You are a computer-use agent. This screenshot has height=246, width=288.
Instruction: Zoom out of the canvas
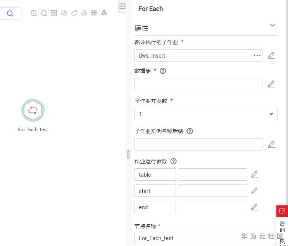point(44,13)
